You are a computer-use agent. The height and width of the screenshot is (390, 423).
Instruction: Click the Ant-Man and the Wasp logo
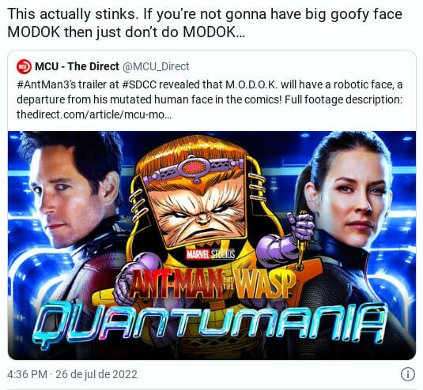coord(213,284)
